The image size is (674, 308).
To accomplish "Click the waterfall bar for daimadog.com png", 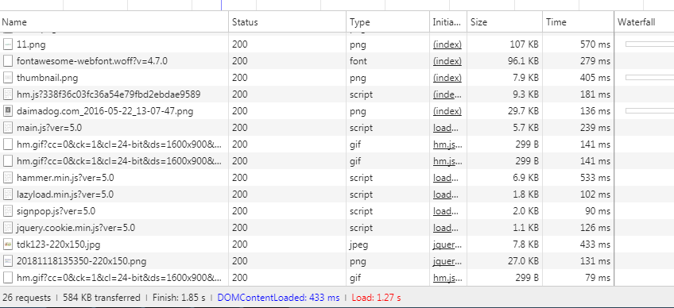I will point(649,111).
